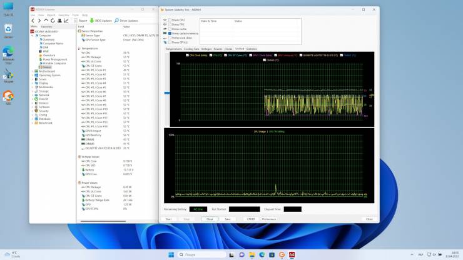Expand the Server tree node
463x260 pixels.
coord(33,79)
